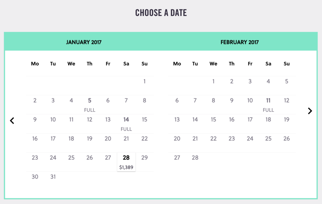322x204 pixels.
Task: Click the JANUARY 2017 month header
Action: (84, 42)
